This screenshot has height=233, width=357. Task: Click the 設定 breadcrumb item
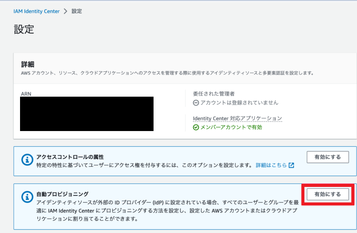[x=77, y=11]
